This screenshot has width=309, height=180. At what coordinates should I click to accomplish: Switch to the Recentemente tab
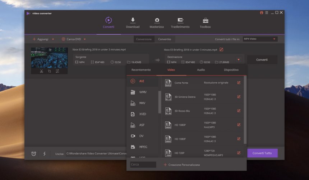pos(141,70)
